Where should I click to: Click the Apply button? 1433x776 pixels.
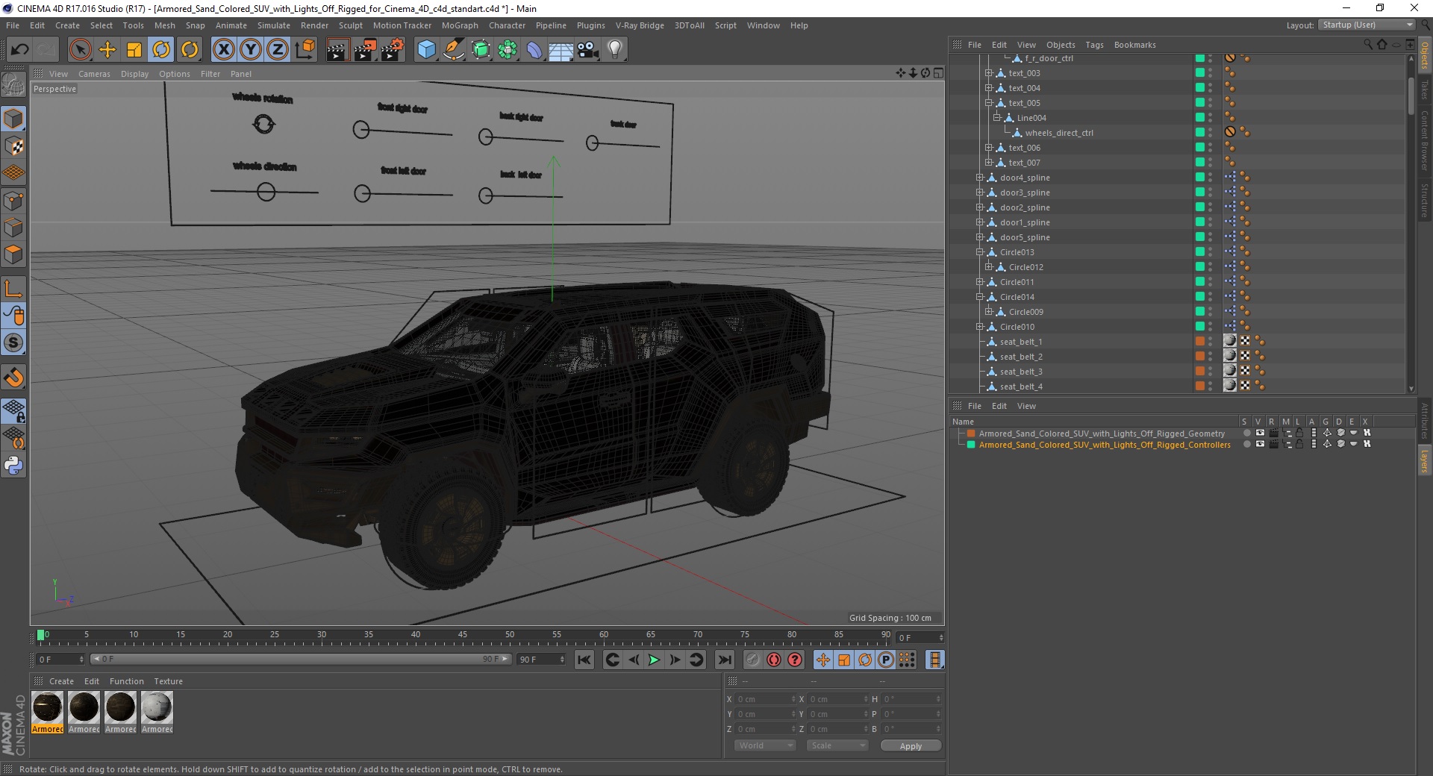tap(911, 746)
